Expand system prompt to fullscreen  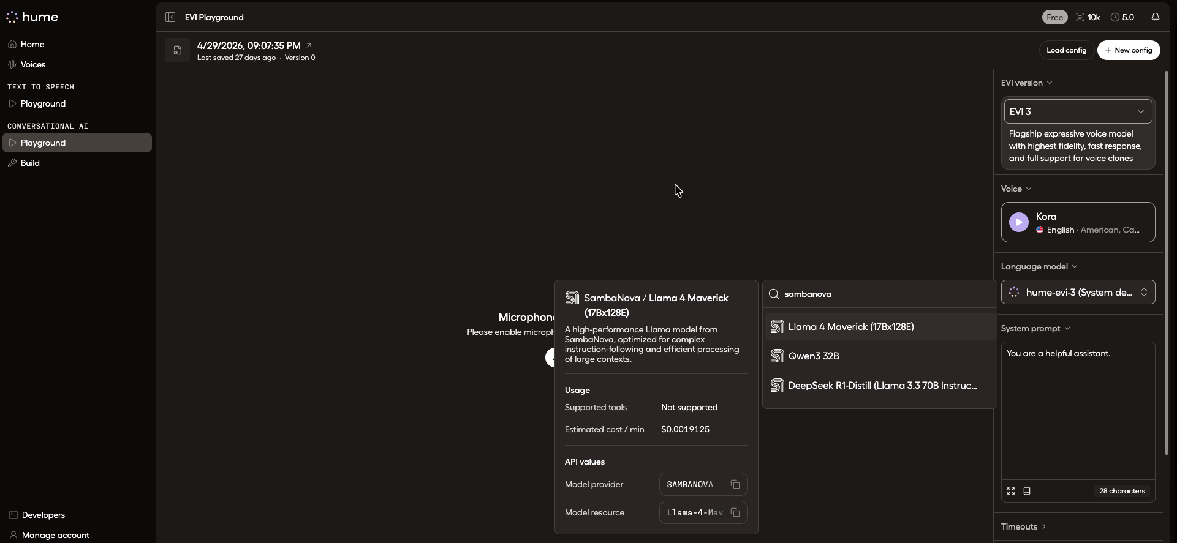[1011, 491]
